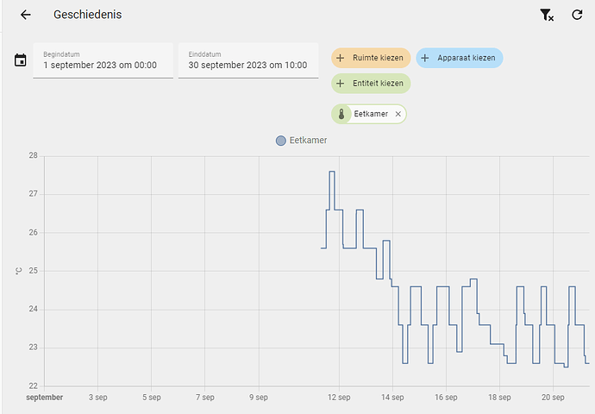This screenshot has width=595, height=414.
Task: Refresh the history data
Action: (577, 15)
